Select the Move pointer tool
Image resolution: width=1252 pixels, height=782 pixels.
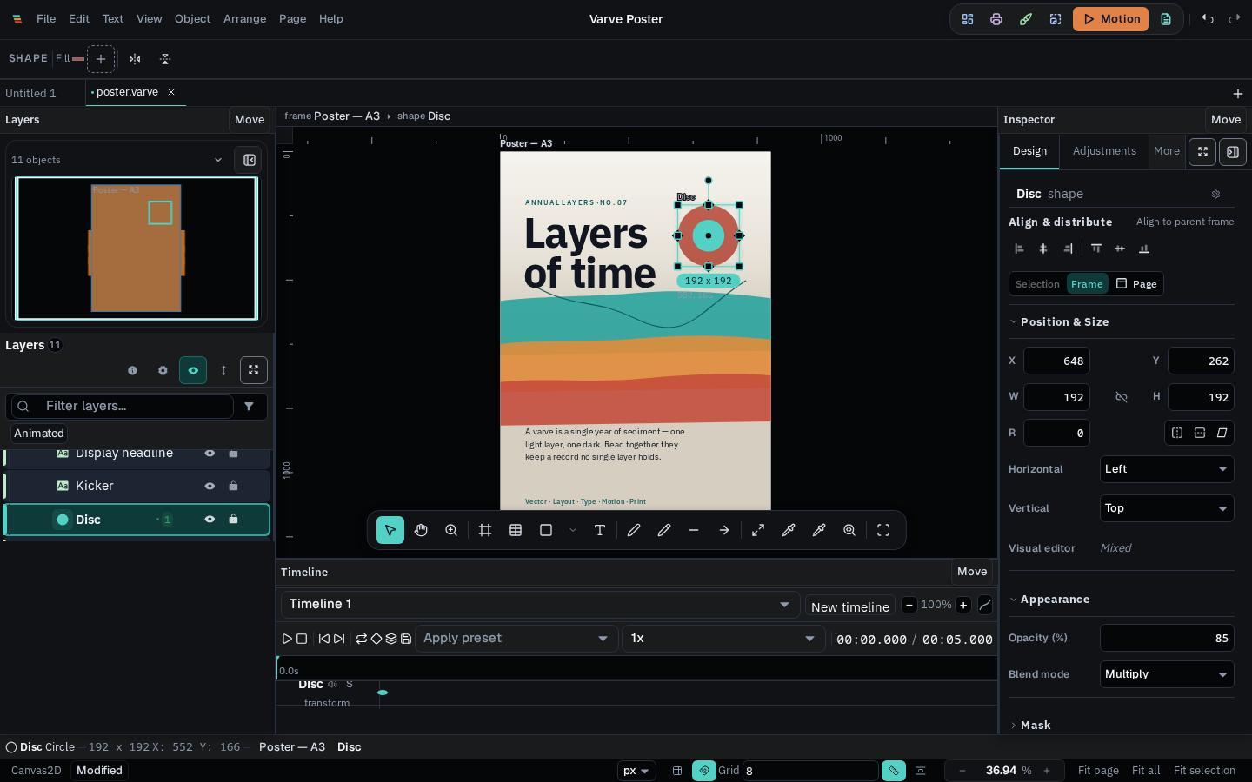pos(390,530)
